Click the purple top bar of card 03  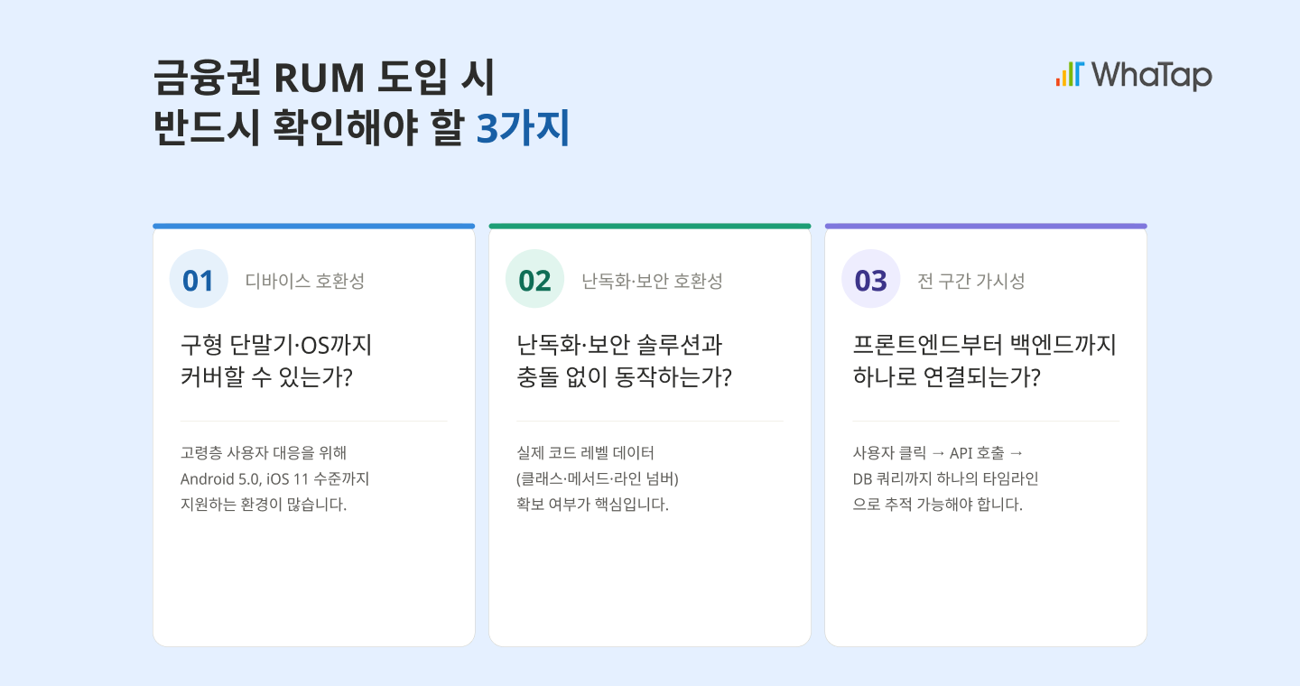(x=986, y=226)
